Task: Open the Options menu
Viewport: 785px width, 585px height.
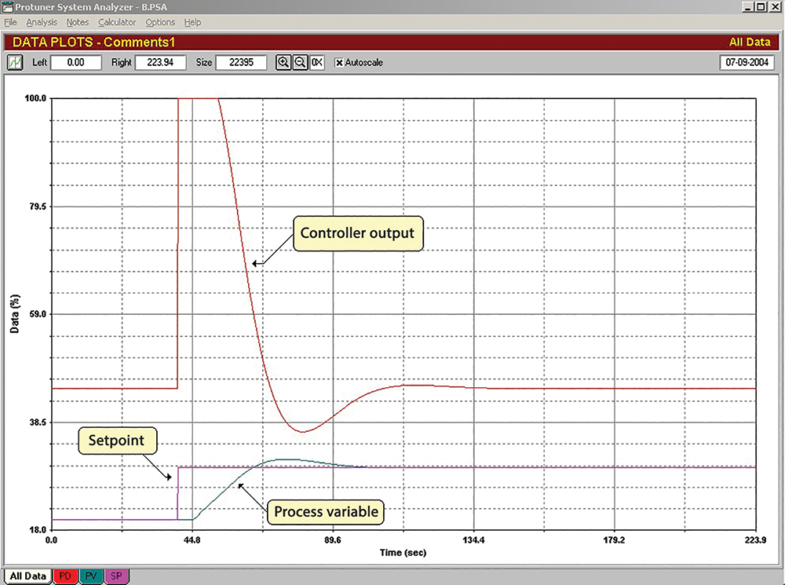Action: [160, 22]
